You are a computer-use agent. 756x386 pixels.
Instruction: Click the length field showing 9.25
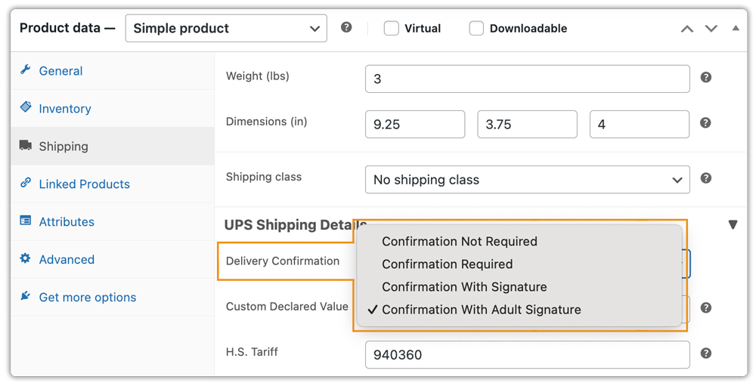pos(415,125)
